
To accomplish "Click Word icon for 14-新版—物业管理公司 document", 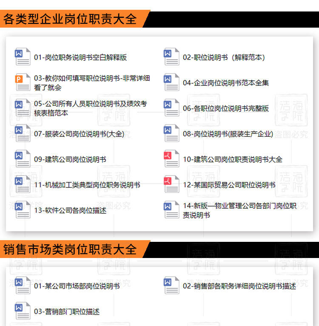I will pyautogui.click(x=171, y=210).
